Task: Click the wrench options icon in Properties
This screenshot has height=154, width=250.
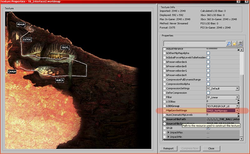Action: coord(240,44)
